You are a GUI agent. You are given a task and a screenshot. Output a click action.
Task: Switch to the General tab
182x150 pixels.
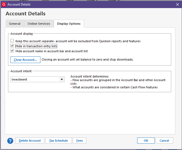15,24
